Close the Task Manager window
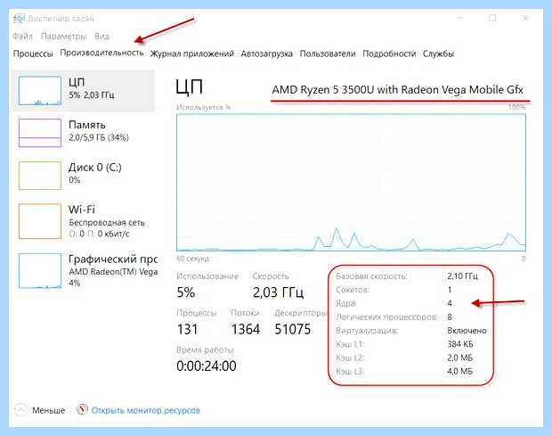 525,18
